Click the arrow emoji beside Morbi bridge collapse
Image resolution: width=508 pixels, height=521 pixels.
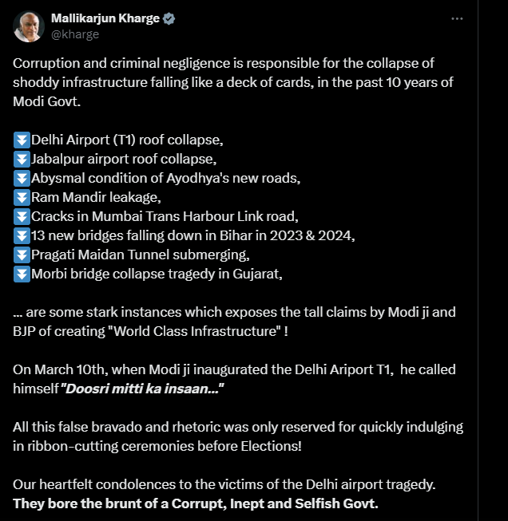22,274
